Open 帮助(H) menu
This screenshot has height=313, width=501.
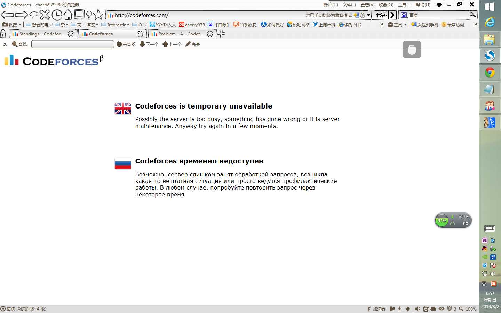(423, 5)
